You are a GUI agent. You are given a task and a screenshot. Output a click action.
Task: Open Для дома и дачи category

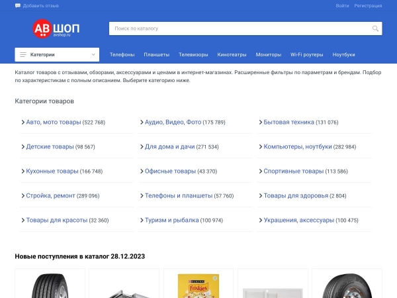[169, 147]
